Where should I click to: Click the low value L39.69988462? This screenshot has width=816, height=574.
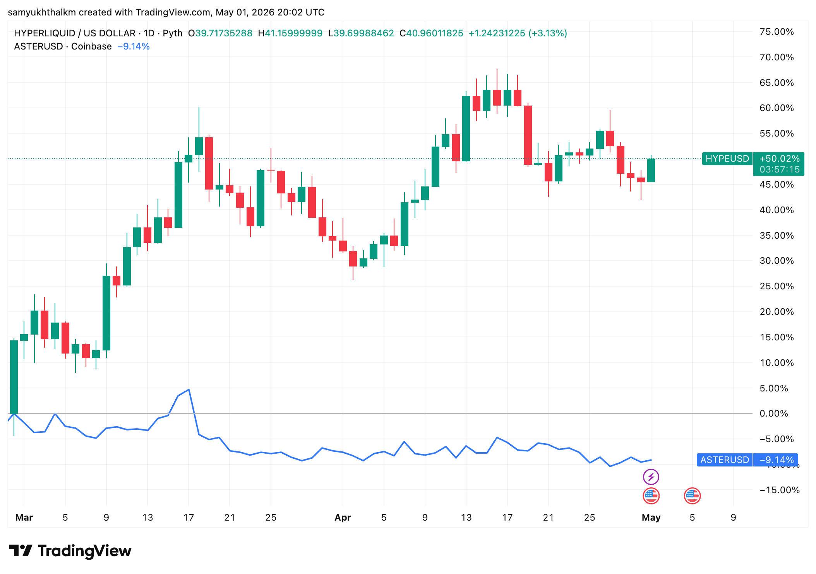pyautogui.click(x=361, y=33)
